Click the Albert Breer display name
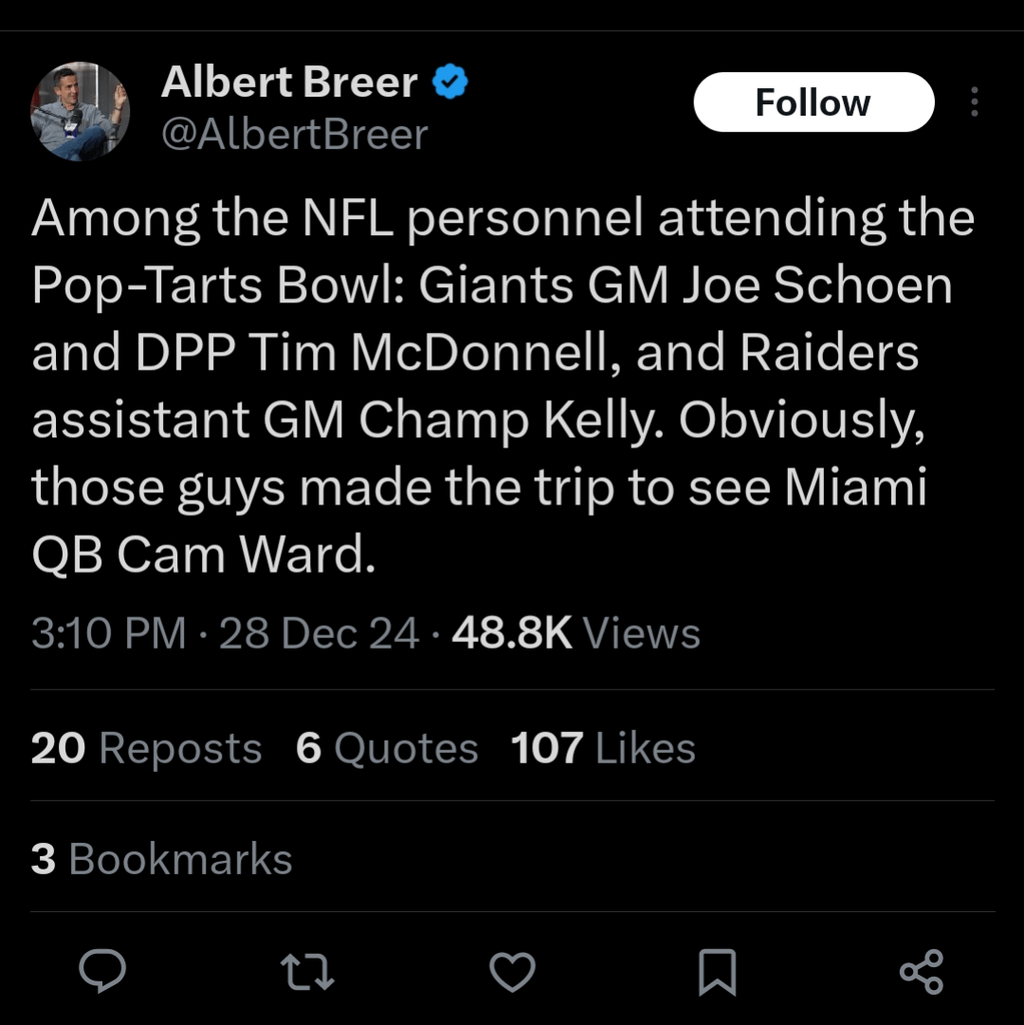Screen dimensions: 1024x1025 click(289, 83)
